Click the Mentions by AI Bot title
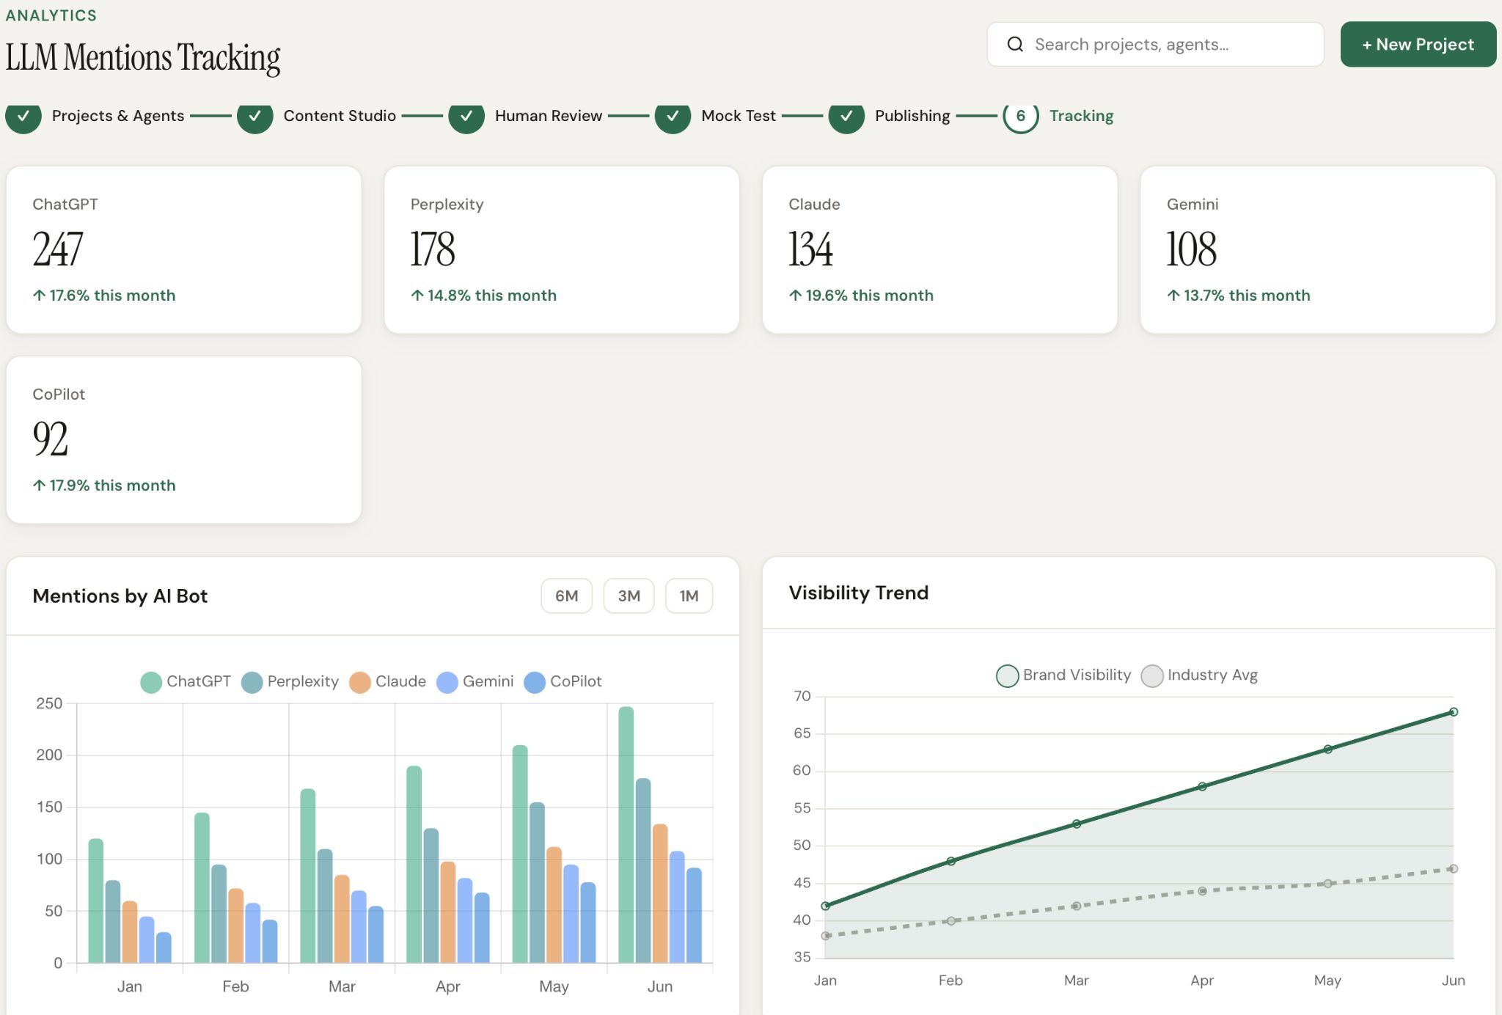Viewport: 1502px width, 1015px height. [x=120, y=596]
